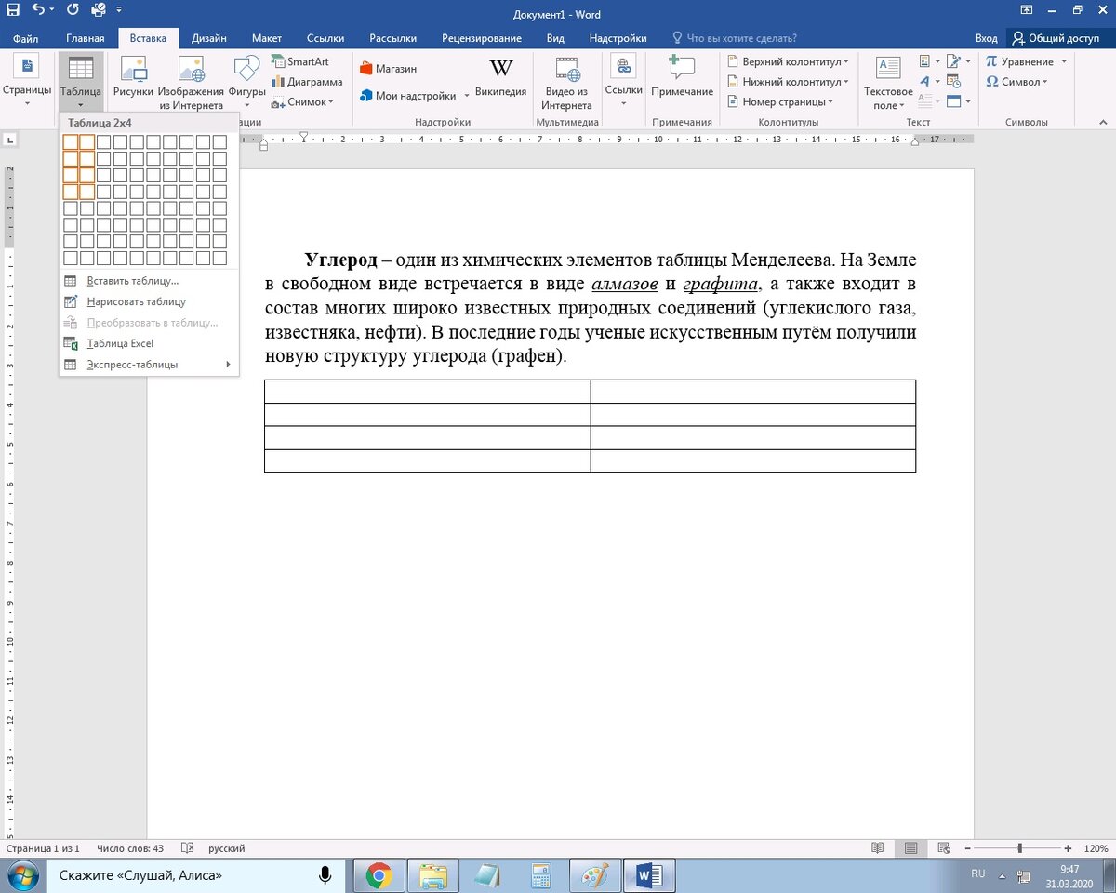Open the Pictures (Рисунки) insert tool
Image resolution: width=1116 pixels, height=893 pixels.
tap(133, 77)
